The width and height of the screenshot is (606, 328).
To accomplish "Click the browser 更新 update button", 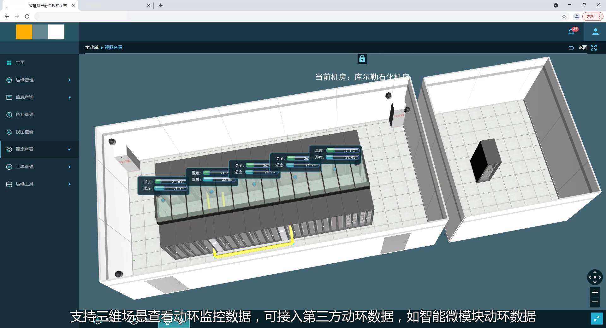I will [x=593, y=16].
